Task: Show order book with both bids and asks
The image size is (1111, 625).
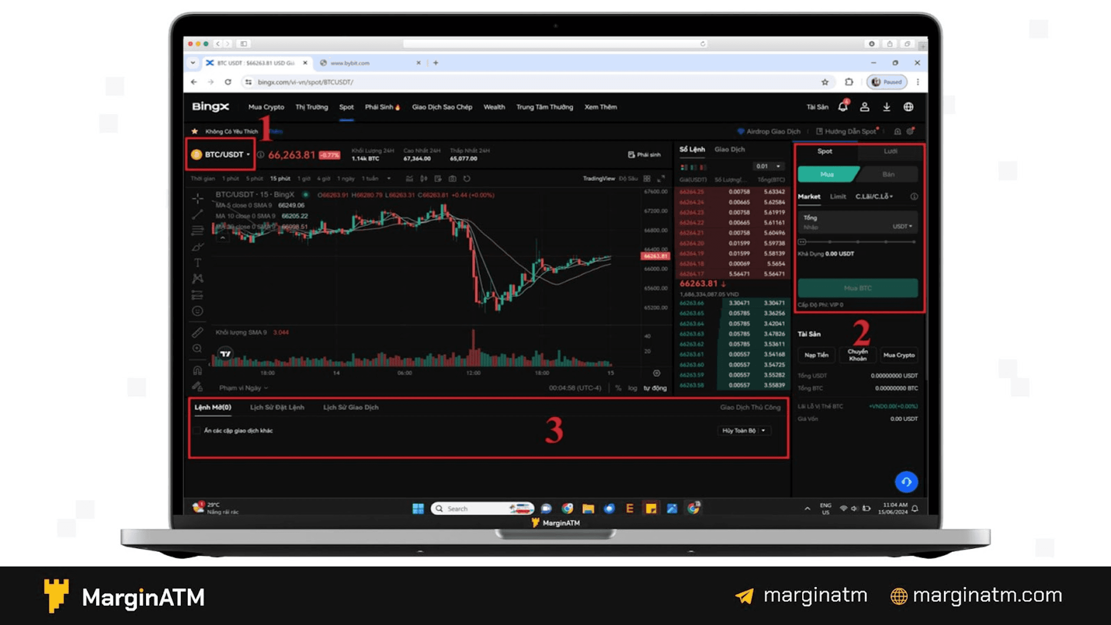Action: pos(684,167)
